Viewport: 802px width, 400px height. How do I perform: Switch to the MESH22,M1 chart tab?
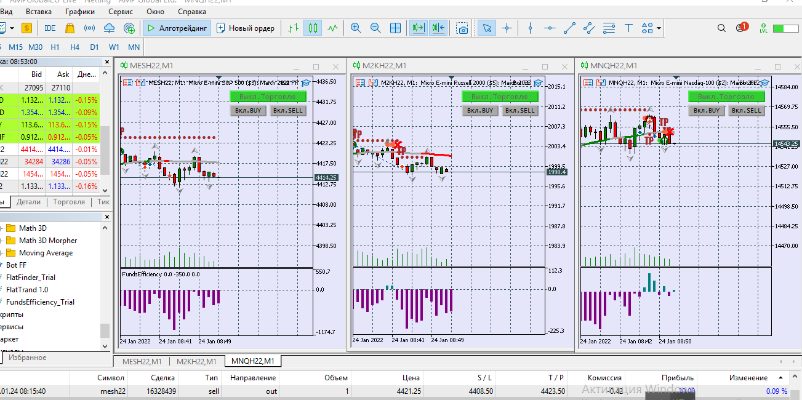[x=142, y=361]
